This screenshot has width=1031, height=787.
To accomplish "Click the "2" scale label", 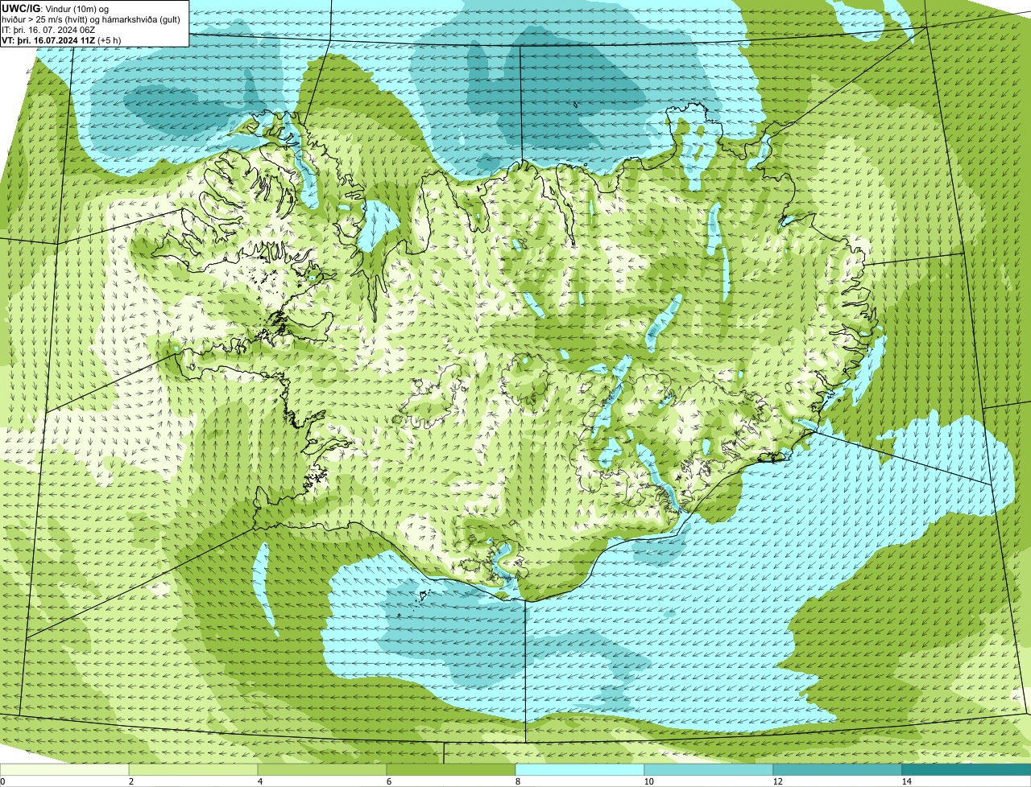I will [x=130, y=781].
